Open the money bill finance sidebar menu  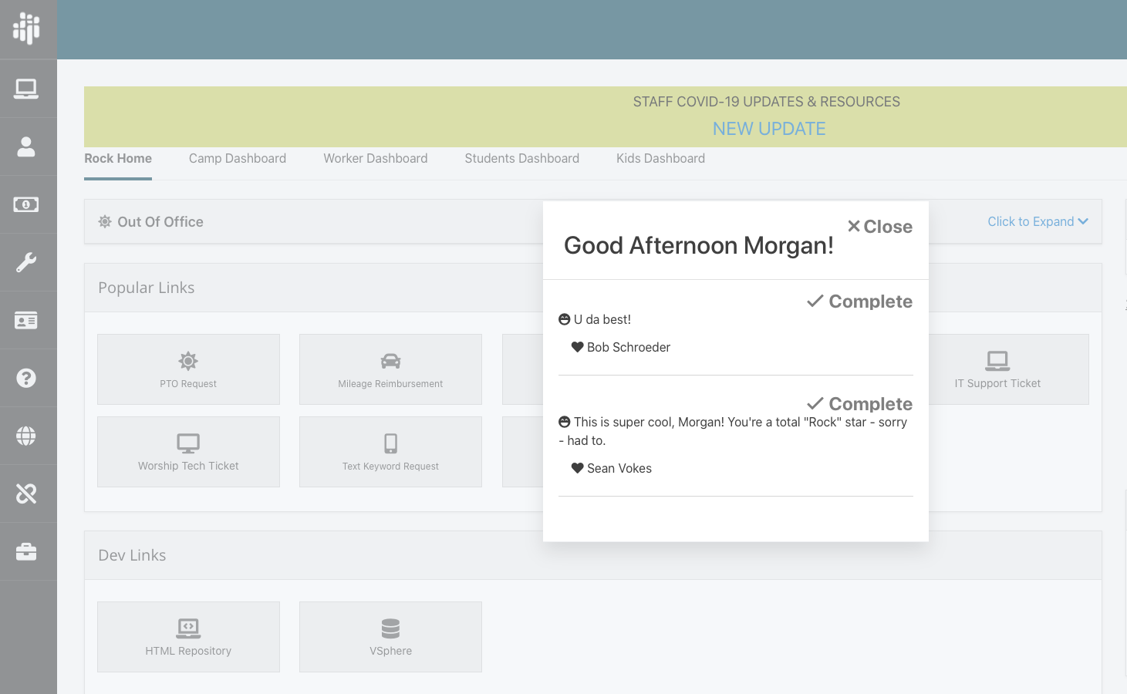coord(26,204)
